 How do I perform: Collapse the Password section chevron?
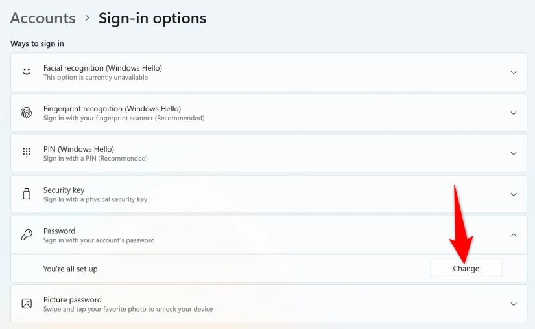point(514,234)
